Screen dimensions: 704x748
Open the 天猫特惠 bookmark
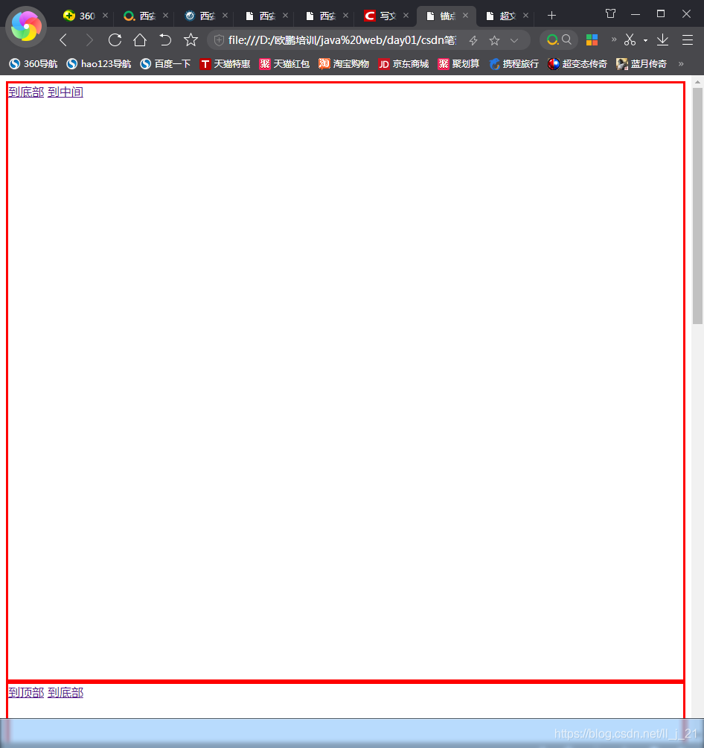[225, 64]
